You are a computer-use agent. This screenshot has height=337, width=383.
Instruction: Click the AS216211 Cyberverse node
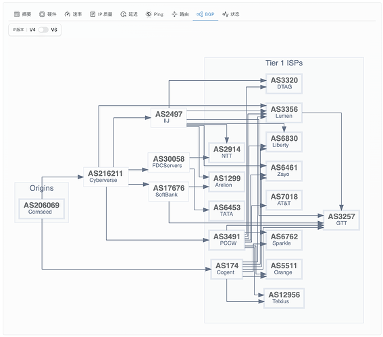[106, 177]
